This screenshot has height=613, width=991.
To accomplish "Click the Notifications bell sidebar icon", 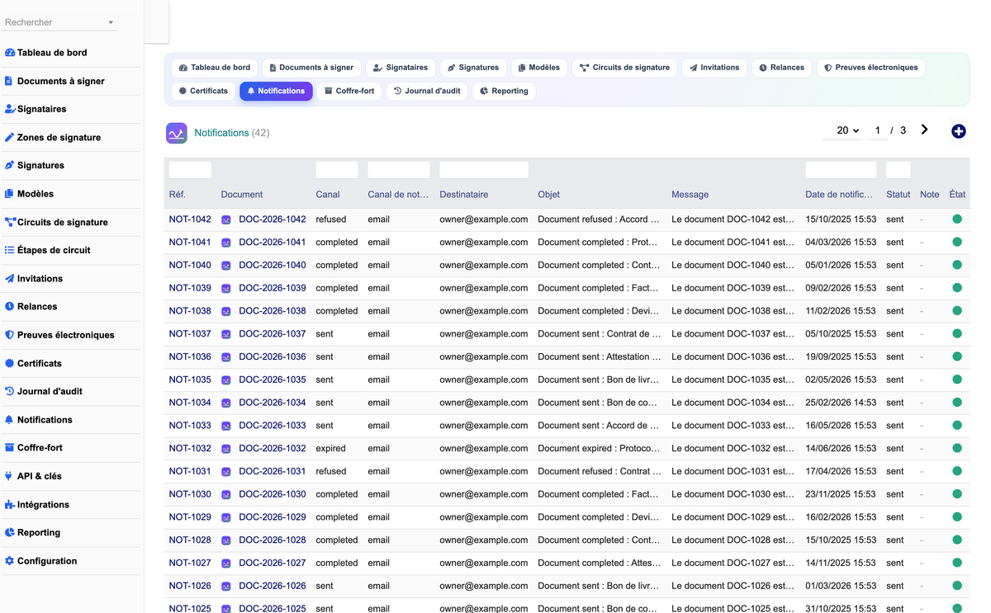I will tap(10, 419).
